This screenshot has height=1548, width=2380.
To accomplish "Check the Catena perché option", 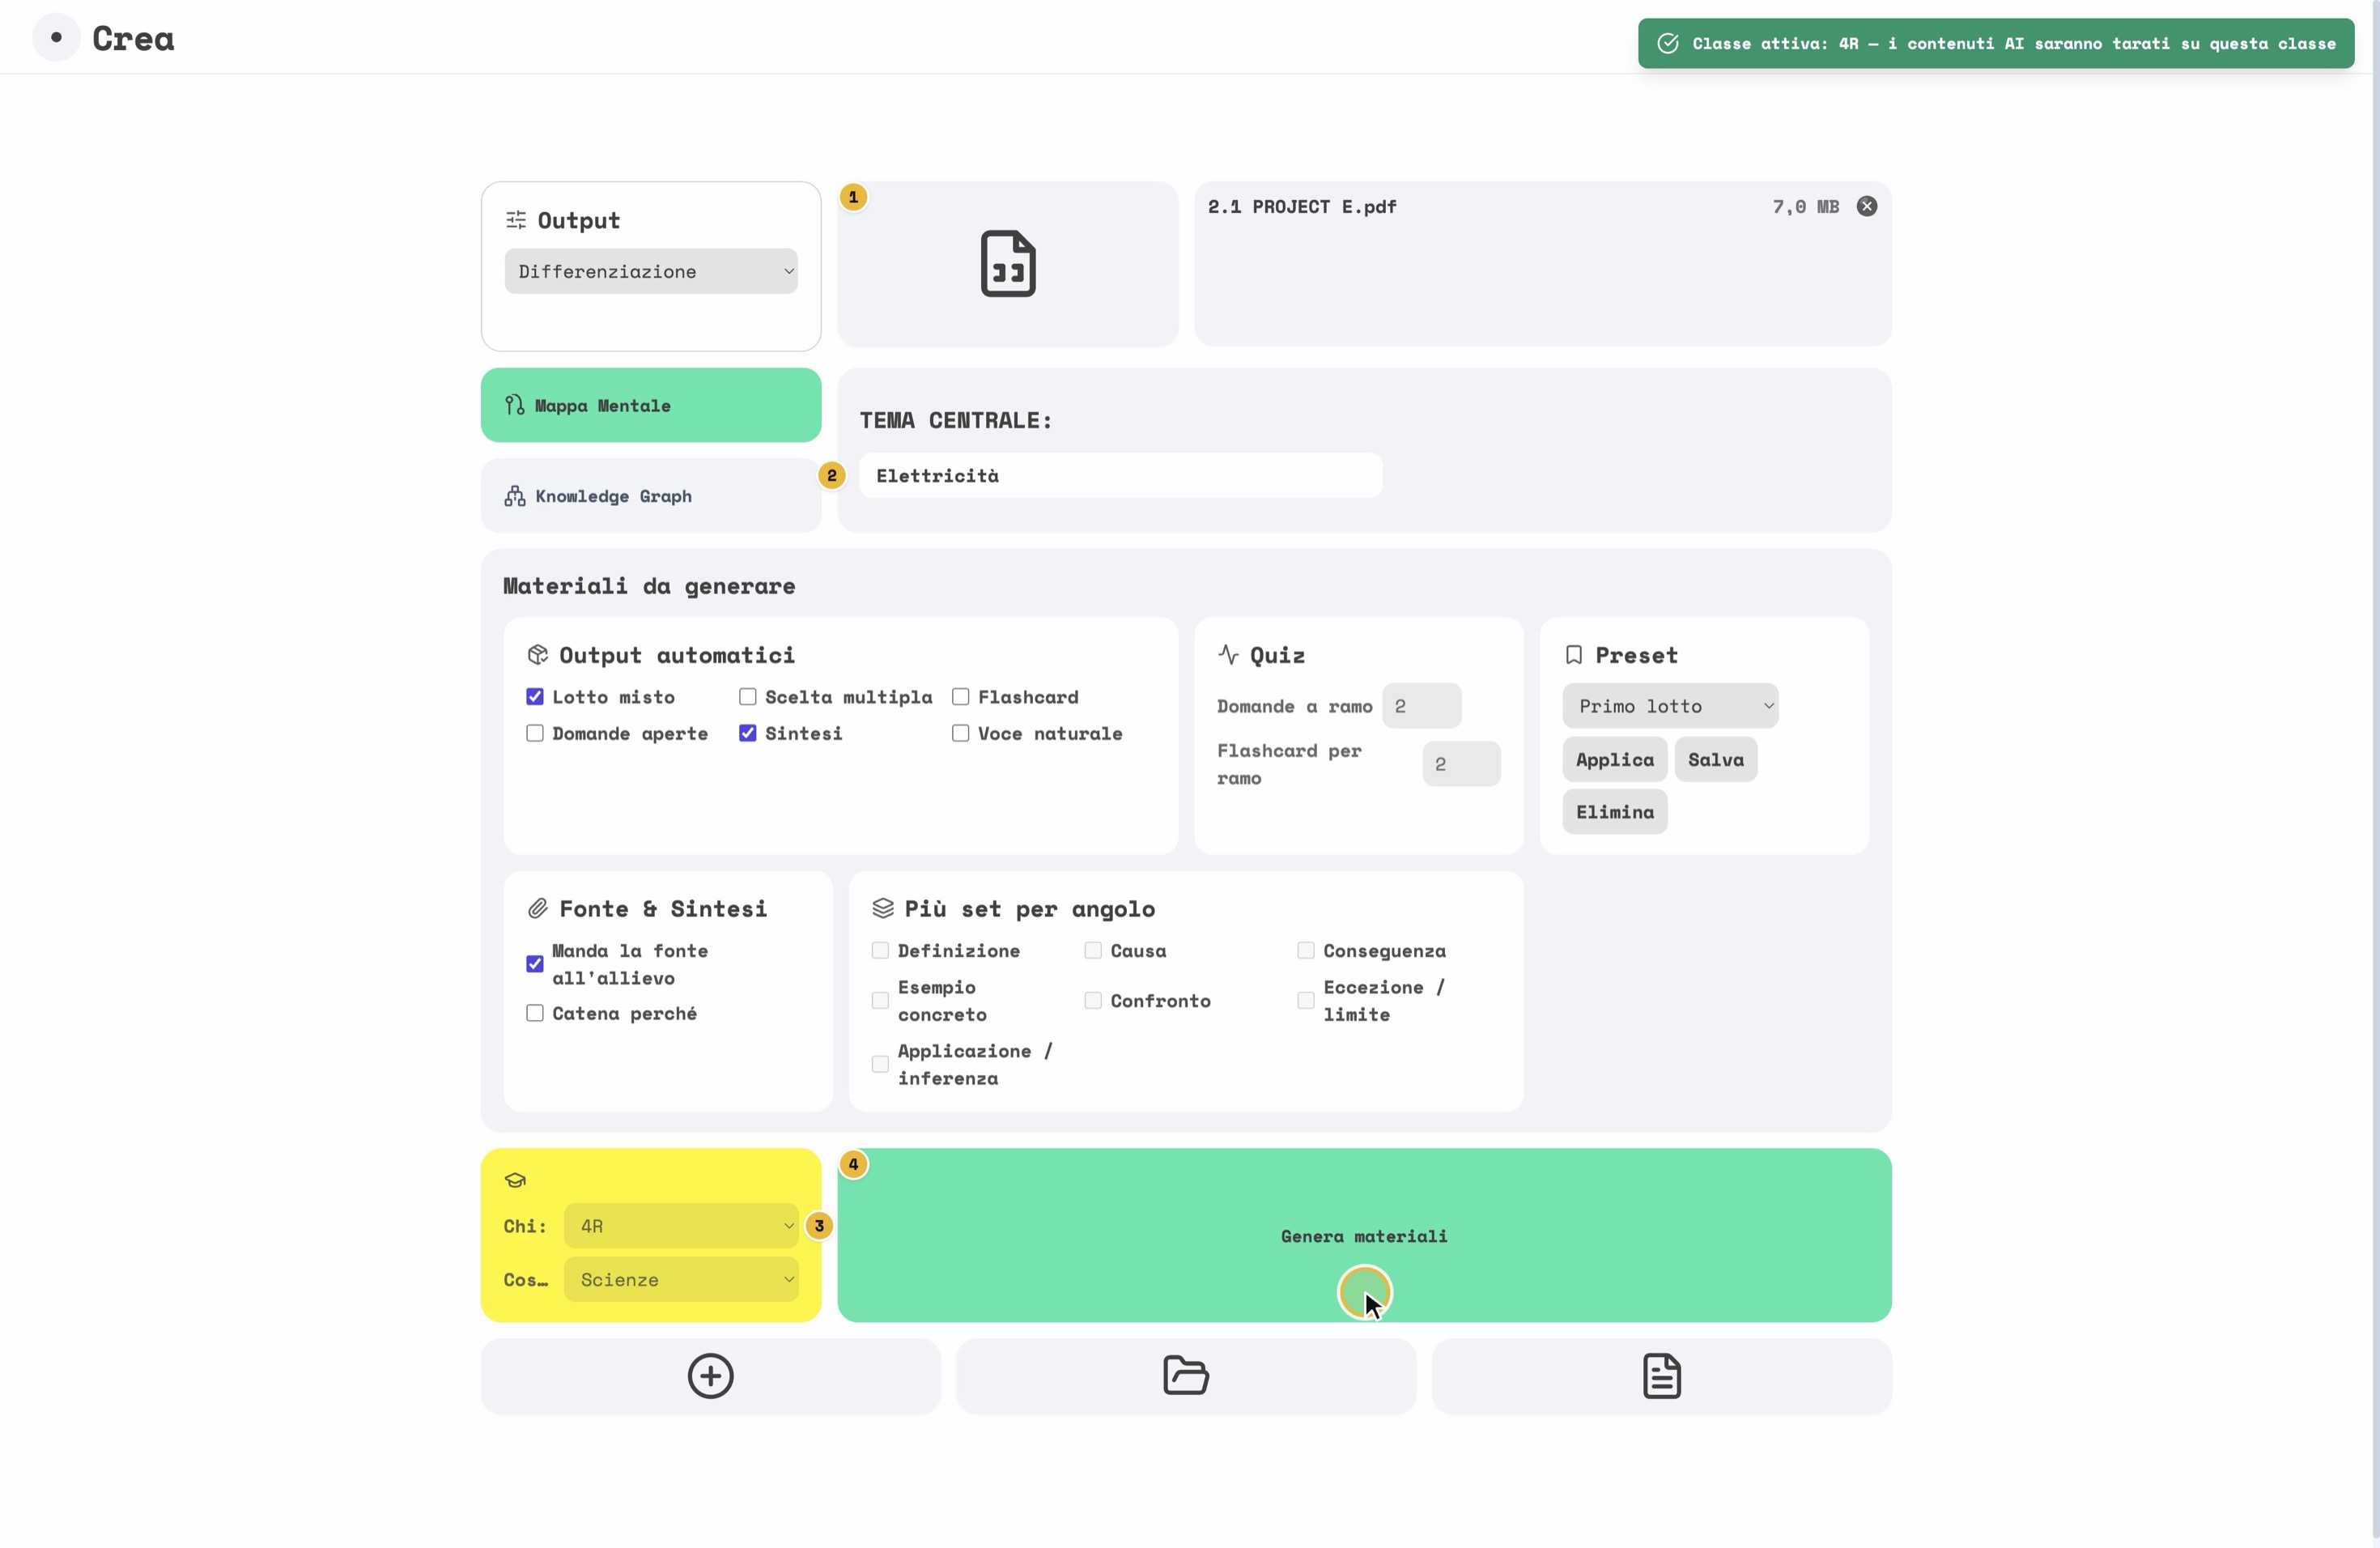I will 535,1013.
